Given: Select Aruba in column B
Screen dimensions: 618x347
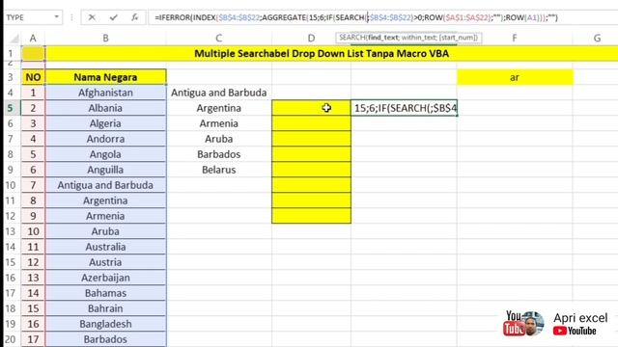Looking at the screenshot, I should pos(105,231).
